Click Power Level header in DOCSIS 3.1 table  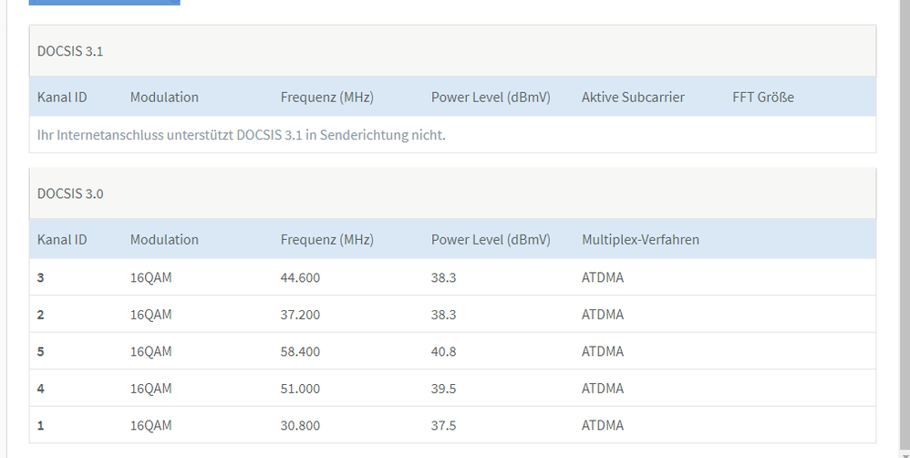pos(491,97)
